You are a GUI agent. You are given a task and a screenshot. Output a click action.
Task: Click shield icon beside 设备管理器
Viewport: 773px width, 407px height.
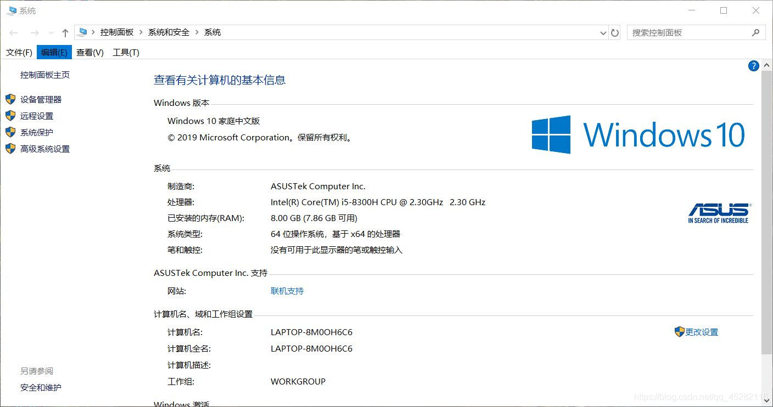point(10,99)
